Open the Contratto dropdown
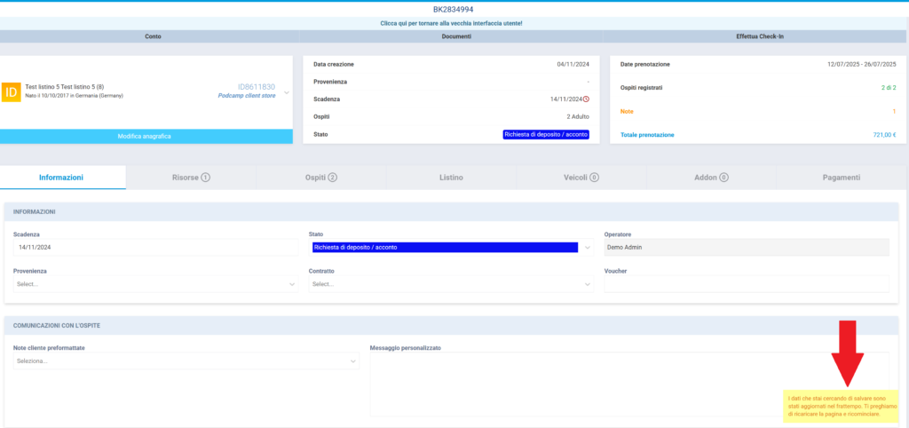Viewport: 909px width, 428px height. click(x=451, y=284)
